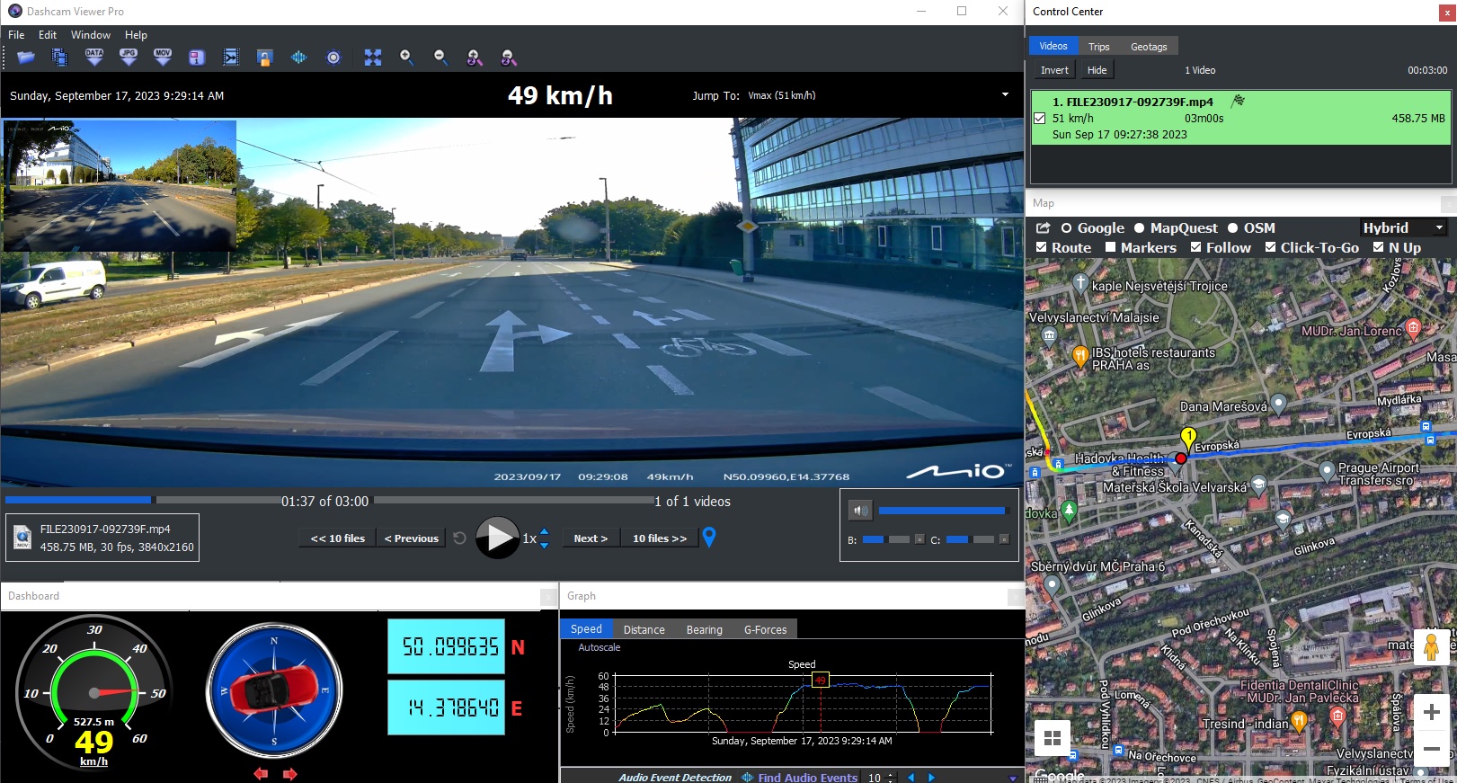Mute audio with the speaker icon
The image size is (1457, 783).
coord(860,511)
